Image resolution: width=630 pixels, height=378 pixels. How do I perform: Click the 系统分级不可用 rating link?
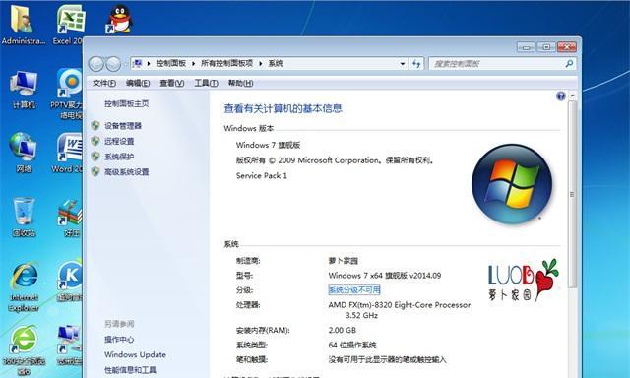coord(354,290)
